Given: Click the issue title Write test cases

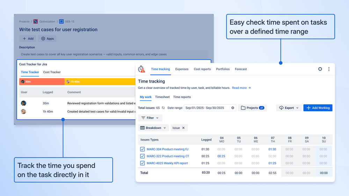Looking at the screenshot, I should [58, 30].
